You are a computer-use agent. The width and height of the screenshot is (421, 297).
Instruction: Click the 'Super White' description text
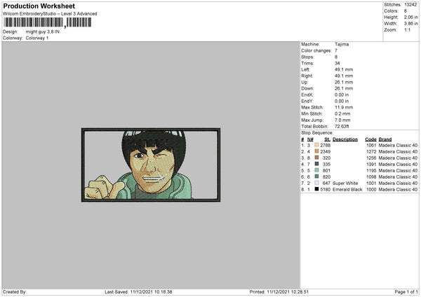(x=345, y=183)
